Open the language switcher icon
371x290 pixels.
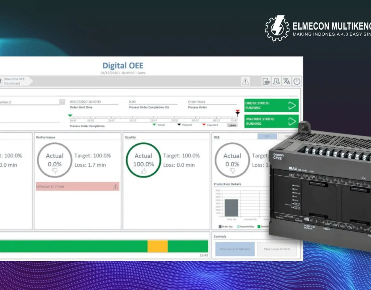click(287, 81)
